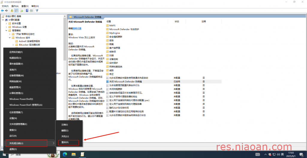The height and width of the screenshot is (158, 307).
Task: Collapse the Windows 组件 tree node
Action: [x=10, y=38]
